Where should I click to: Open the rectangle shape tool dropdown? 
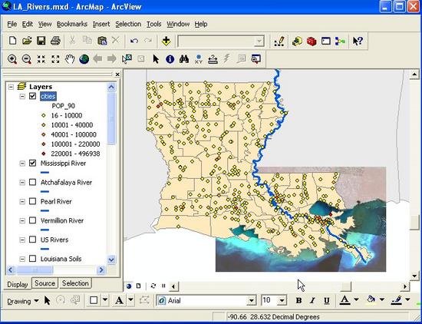click(105, 300)
